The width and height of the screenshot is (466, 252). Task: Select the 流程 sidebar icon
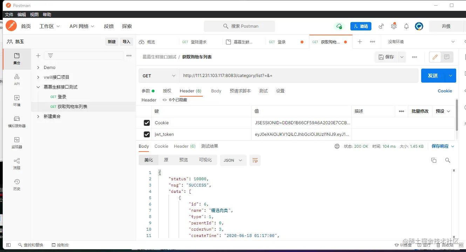[17, 164]
